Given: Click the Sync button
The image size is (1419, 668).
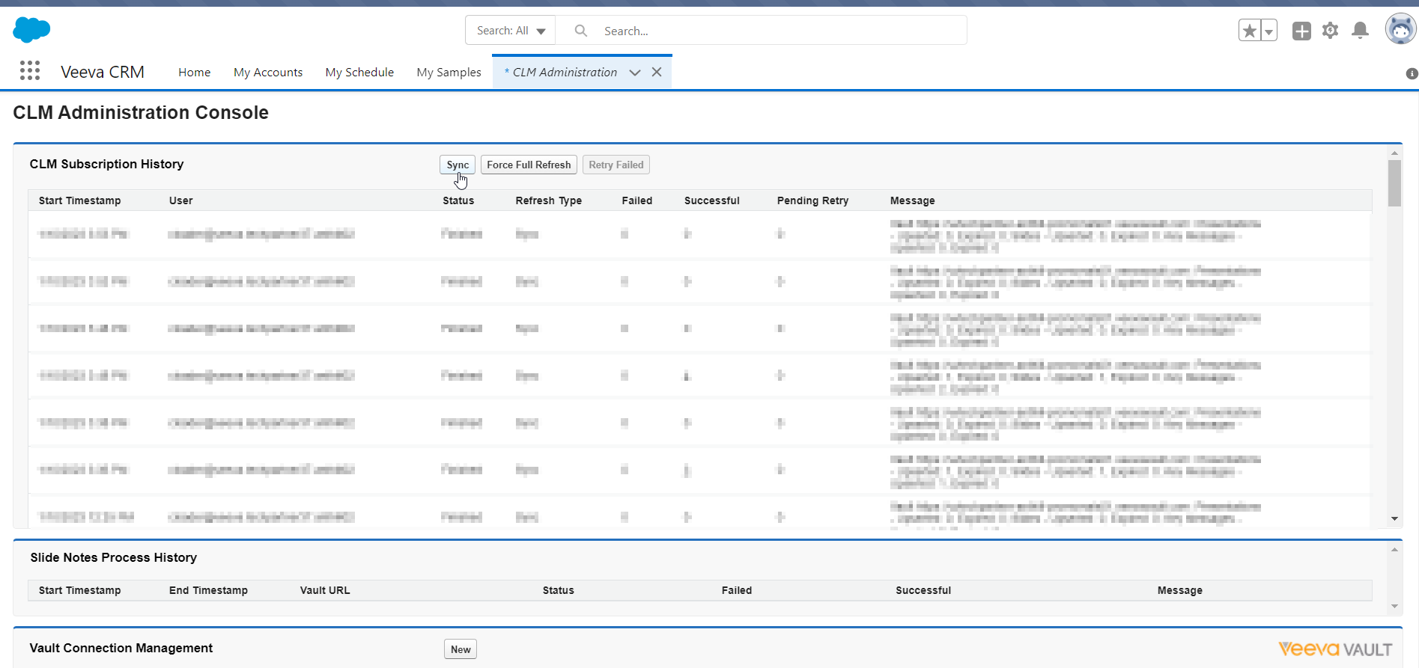Looking at the screenshot, I should [x=458, y=165].
